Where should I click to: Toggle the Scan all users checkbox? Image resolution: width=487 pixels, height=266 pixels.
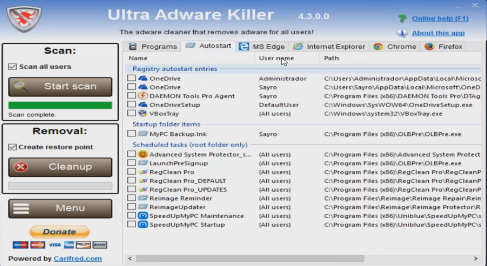tap(12, 66)
